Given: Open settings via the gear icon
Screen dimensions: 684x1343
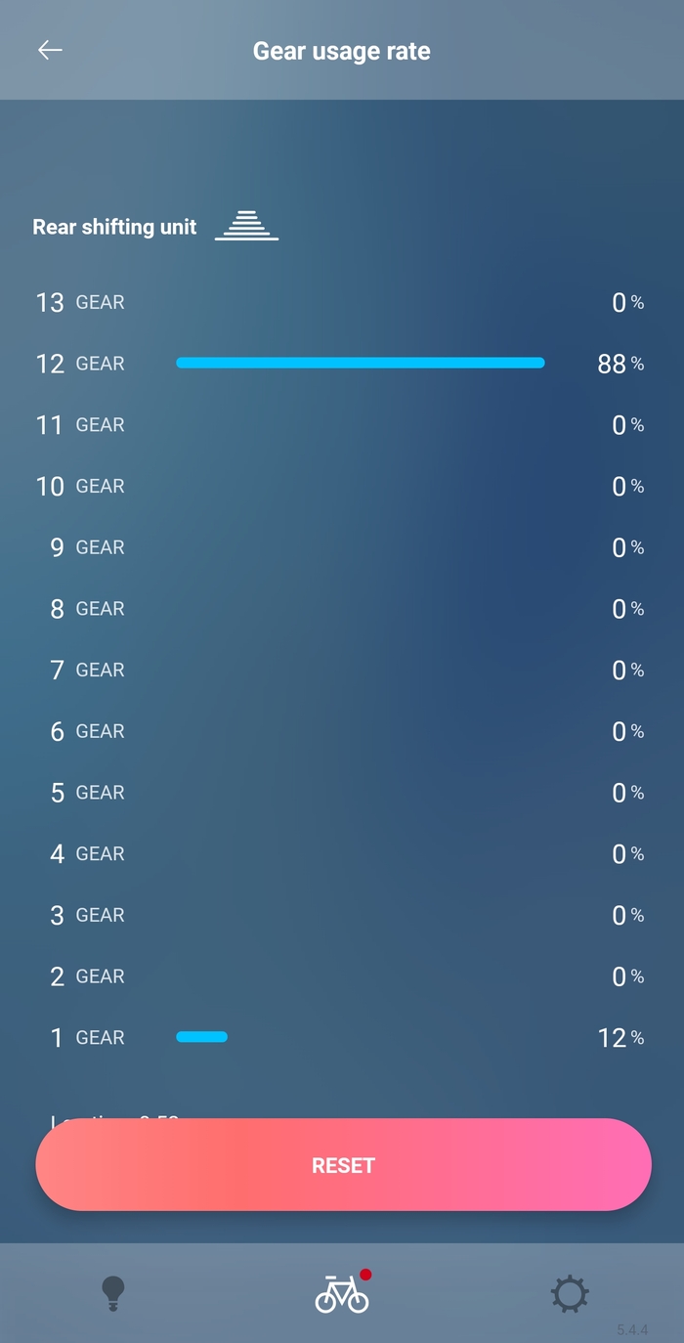Looking at the screenshot, I should (570, 1294).
